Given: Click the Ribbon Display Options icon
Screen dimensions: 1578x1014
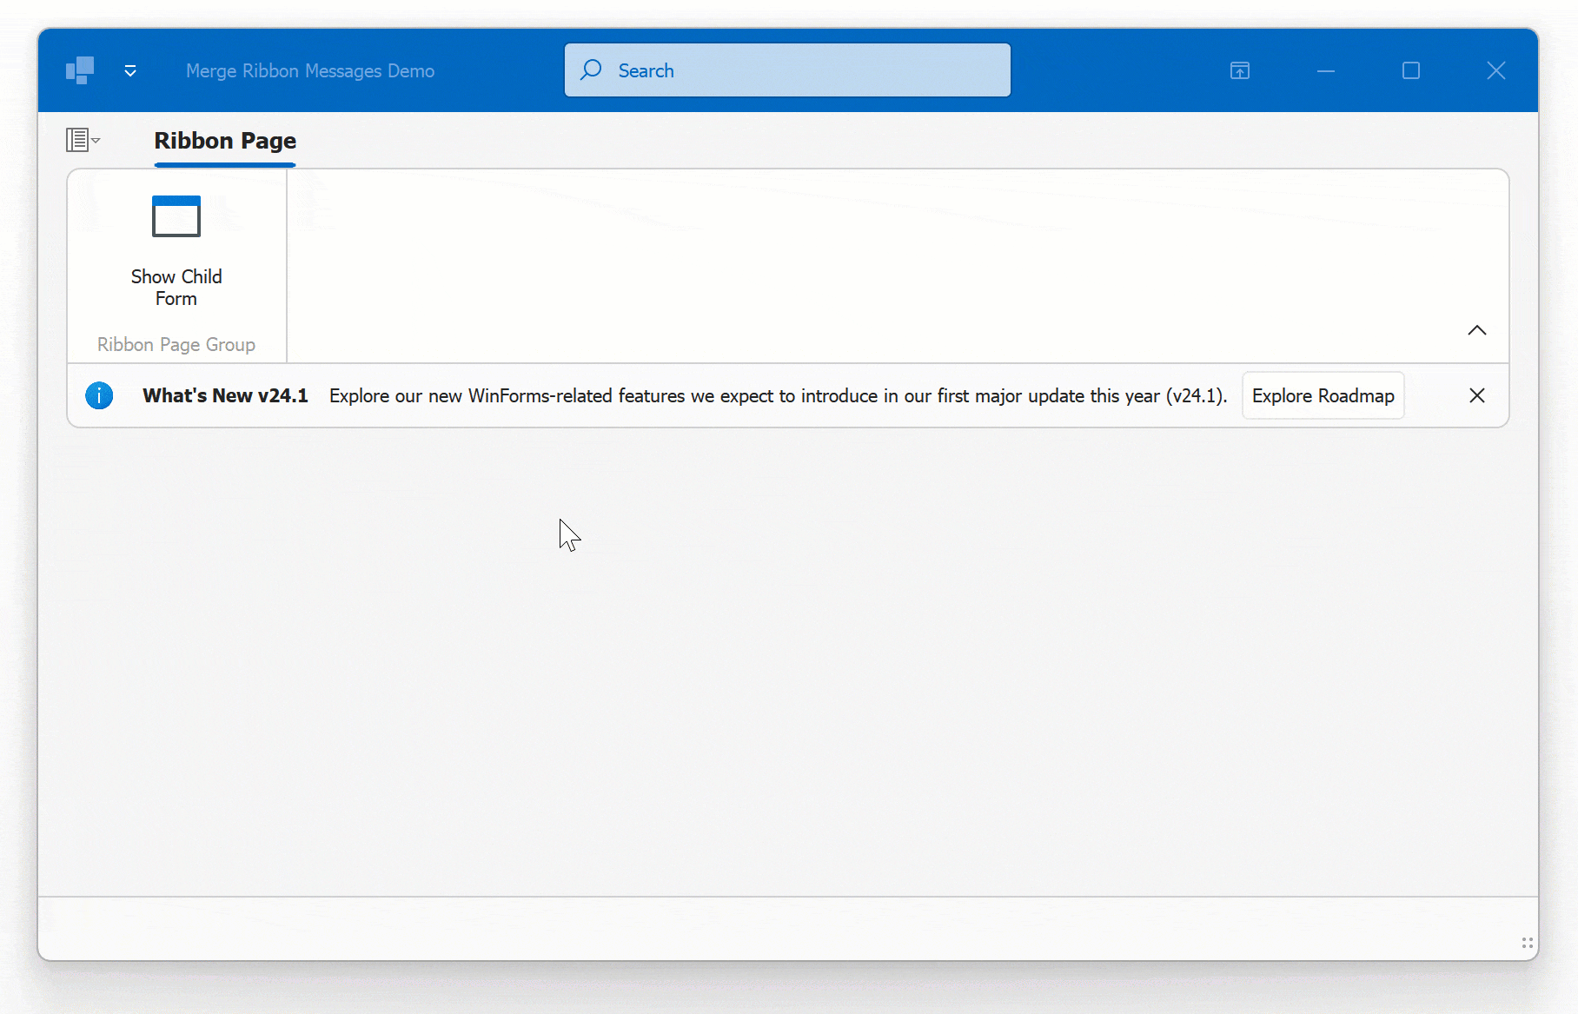Looking at the screenshot, I should coord(1240,70).
